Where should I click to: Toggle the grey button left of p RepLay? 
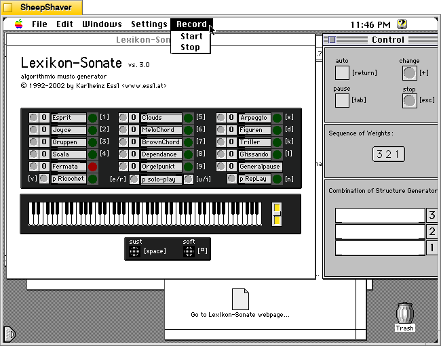(x=231, y=179)
